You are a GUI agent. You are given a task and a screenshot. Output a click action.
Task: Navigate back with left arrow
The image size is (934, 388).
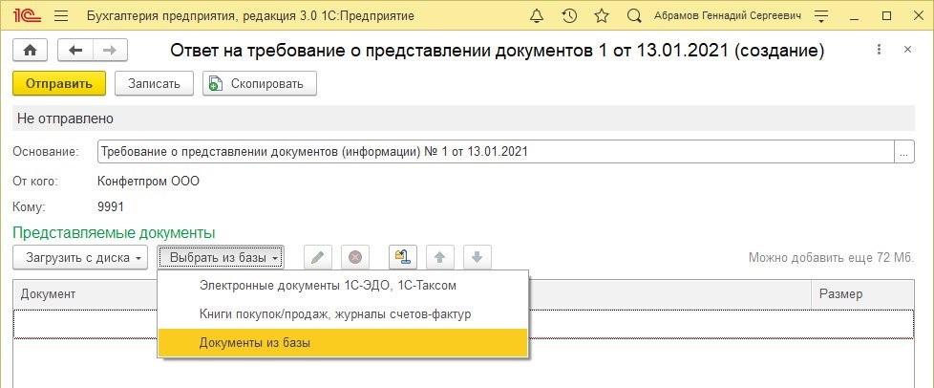click(75, 50)
